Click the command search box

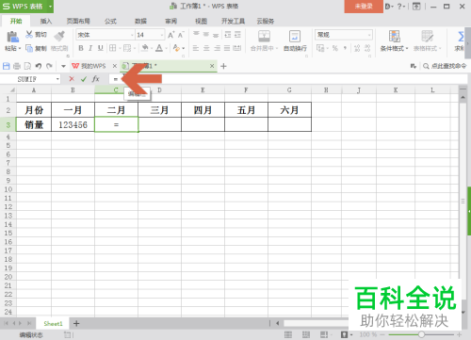point(445,66)
